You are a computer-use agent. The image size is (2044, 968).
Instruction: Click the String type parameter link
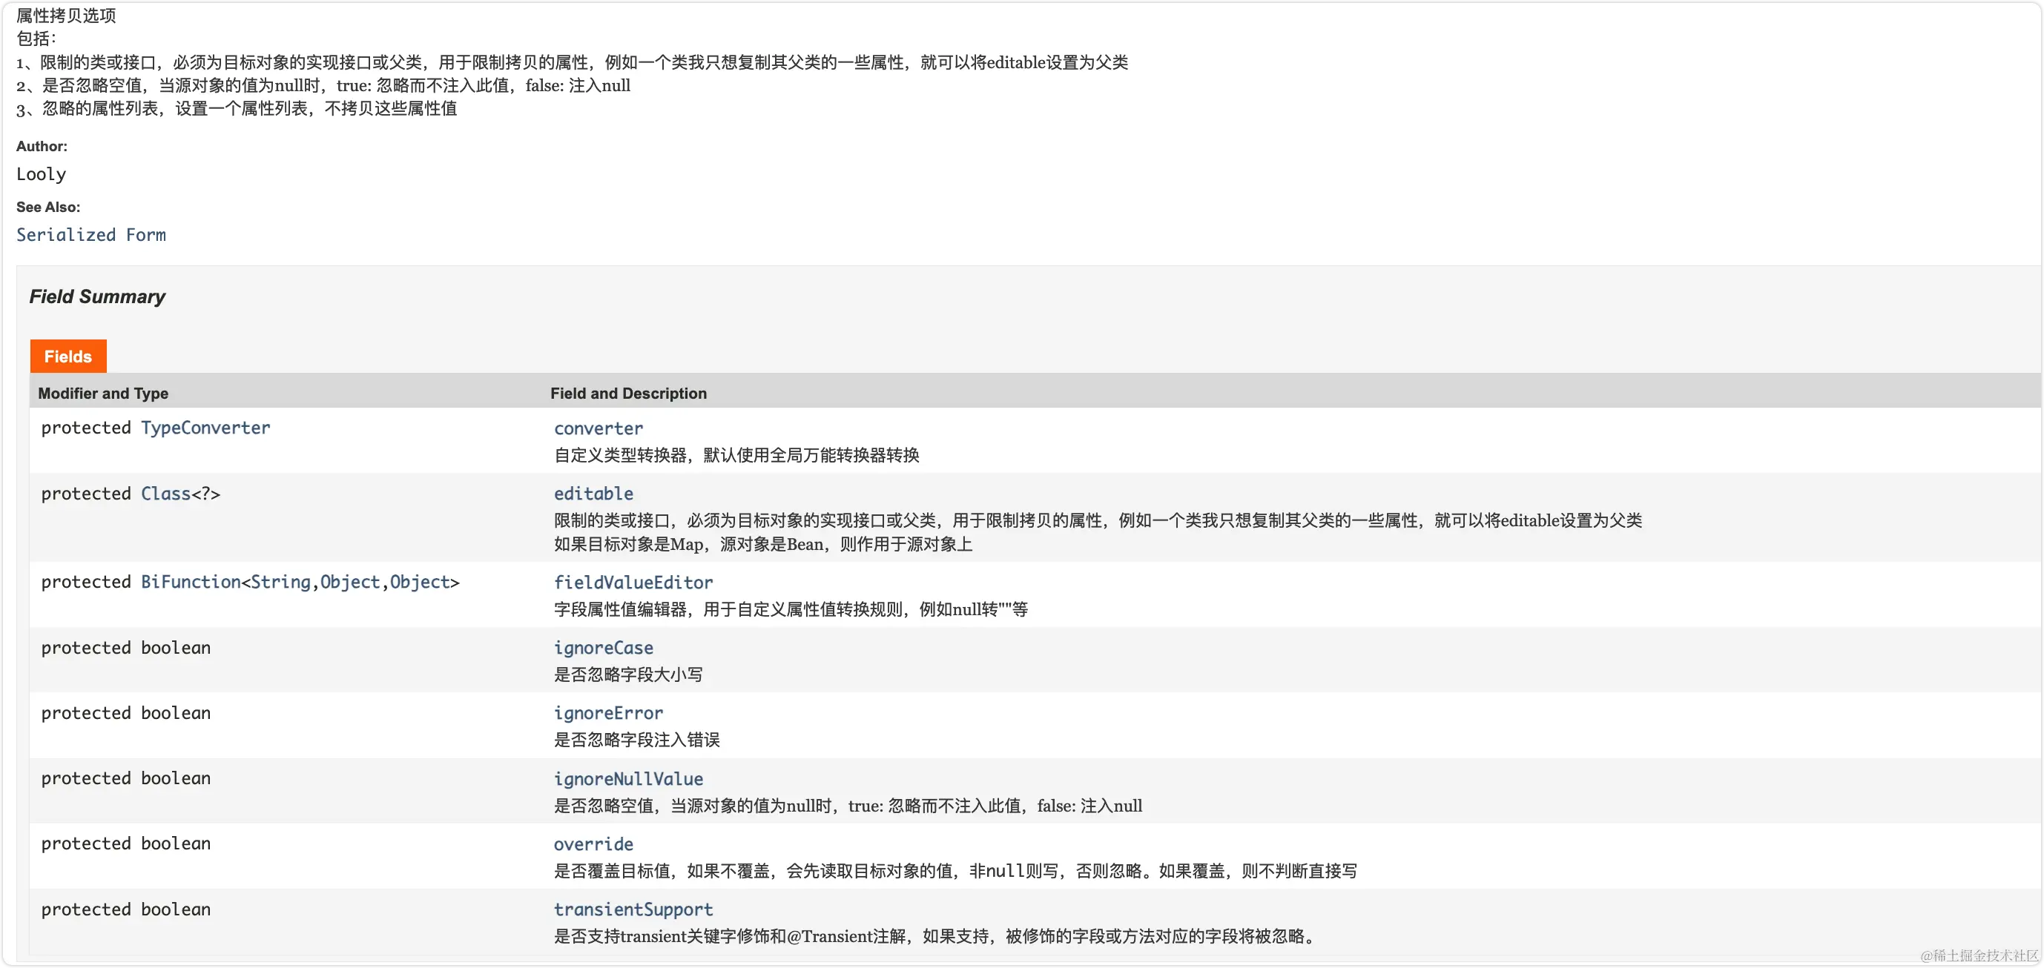(x=281, y=582)
